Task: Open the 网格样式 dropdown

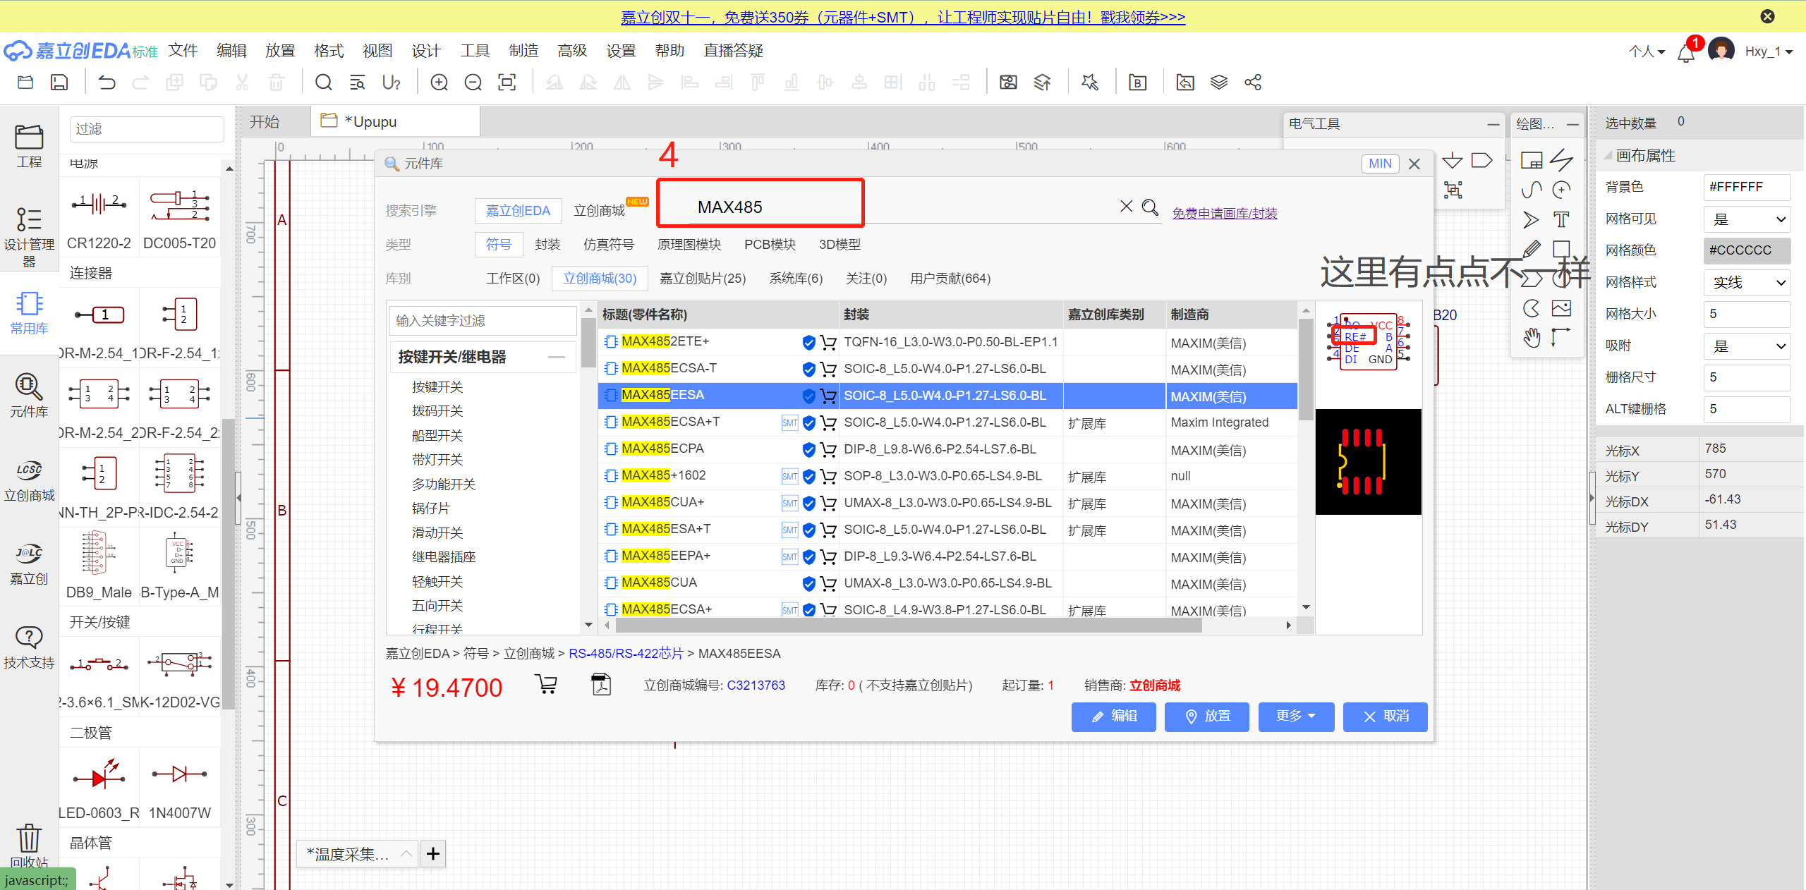Action: pos(1747,283)
